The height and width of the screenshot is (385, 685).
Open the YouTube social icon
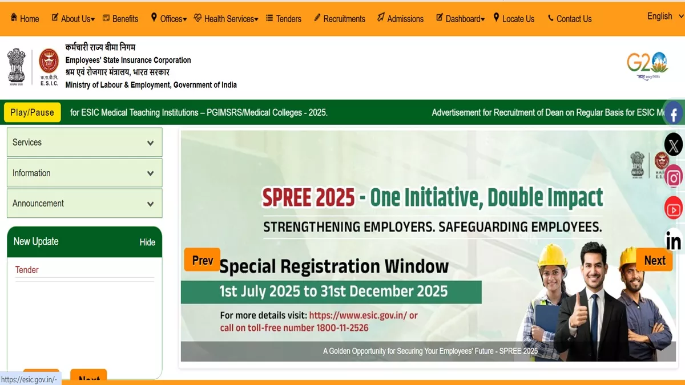pos(674,209)
